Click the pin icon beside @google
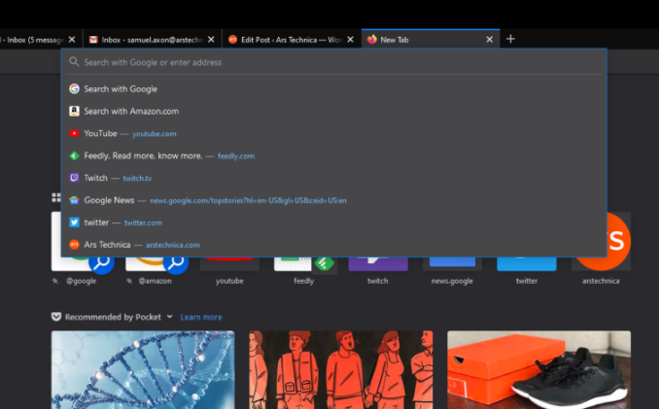 pyautogui.click(x=55, y=281)
